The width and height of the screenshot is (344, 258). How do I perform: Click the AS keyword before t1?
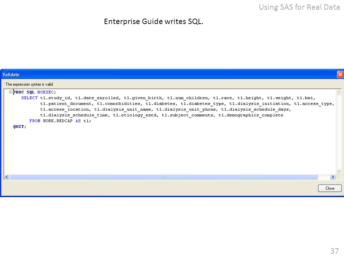click(78, 121)
